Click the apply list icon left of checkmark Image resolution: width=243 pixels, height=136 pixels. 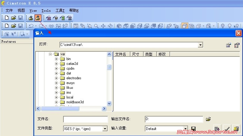pos(217,128)
